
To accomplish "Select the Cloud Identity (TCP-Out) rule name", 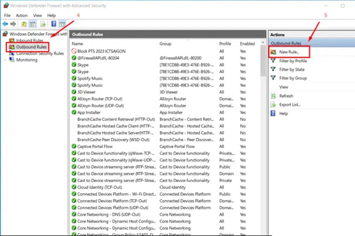I will tap(100, 187).
